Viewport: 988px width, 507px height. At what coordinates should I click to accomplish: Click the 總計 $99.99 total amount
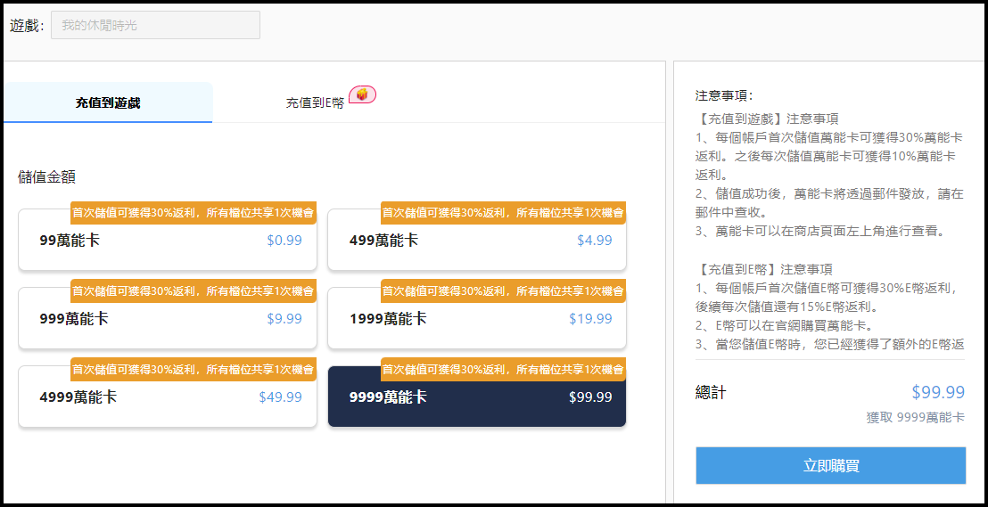coord(937,393)
